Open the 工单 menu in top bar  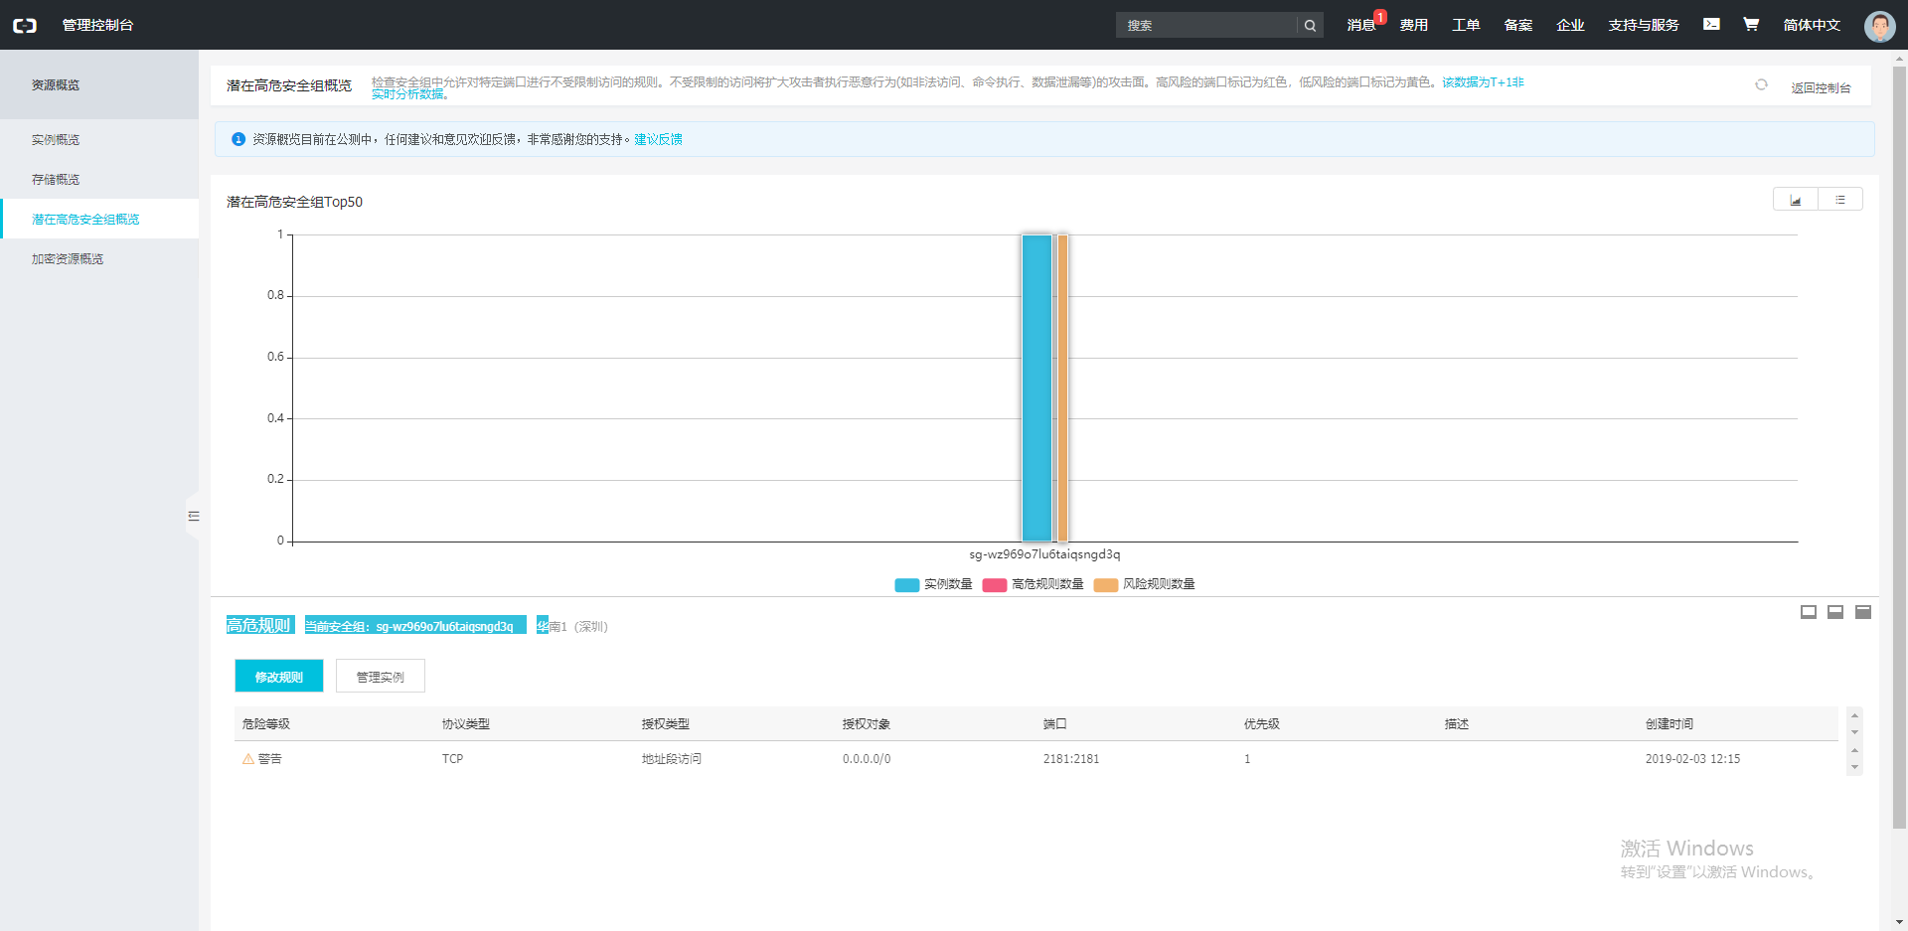tap(1466, 25)
